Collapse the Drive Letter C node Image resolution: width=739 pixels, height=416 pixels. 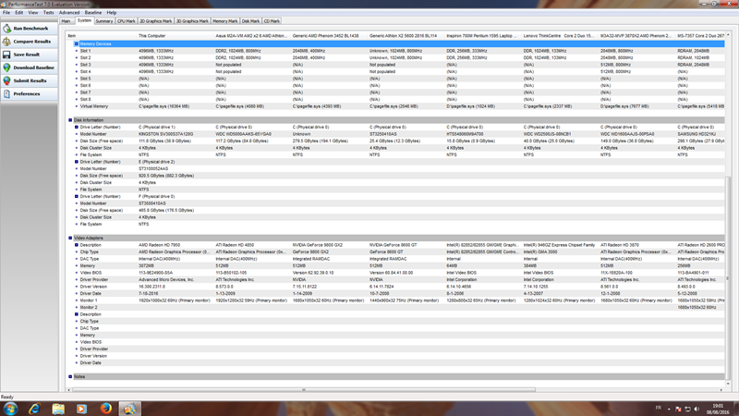77,127
